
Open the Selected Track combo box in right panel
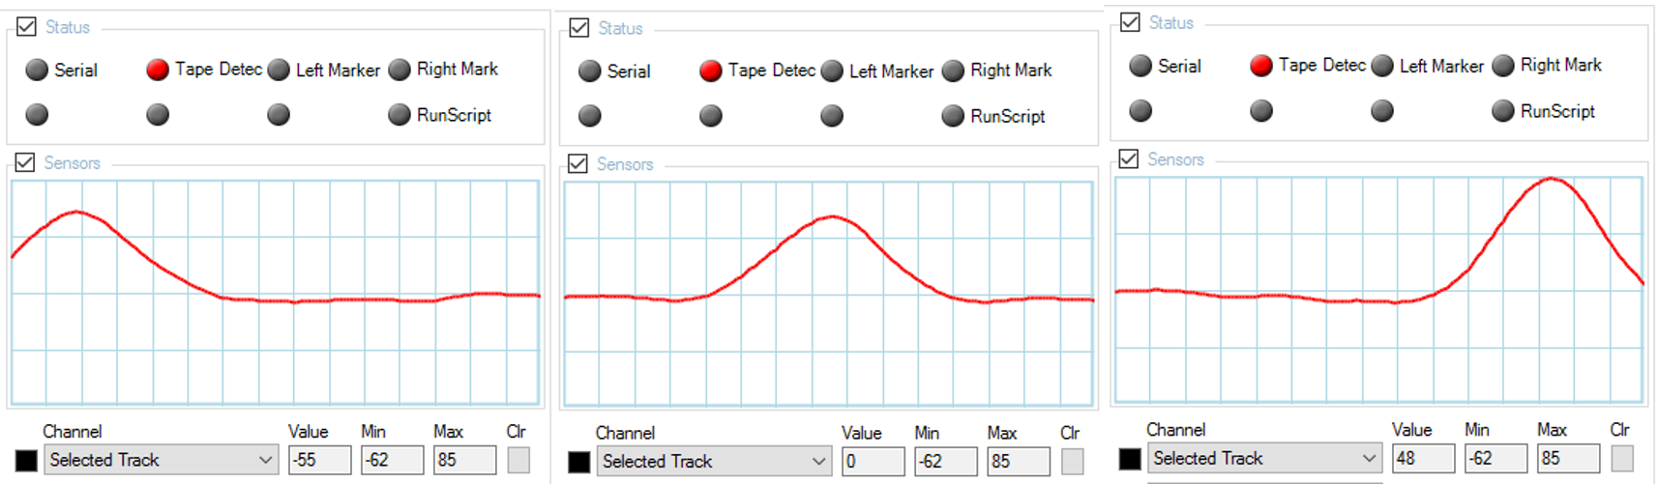pyautogui.click(x=1264, y=458)
